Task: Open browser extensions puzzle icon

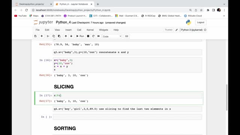Action: [x=208, y=10]
